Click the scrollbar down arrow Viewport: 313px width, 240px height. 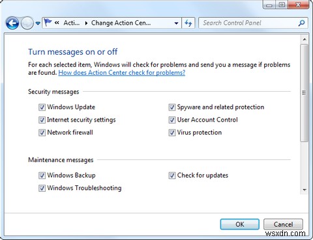coord(305,190)
